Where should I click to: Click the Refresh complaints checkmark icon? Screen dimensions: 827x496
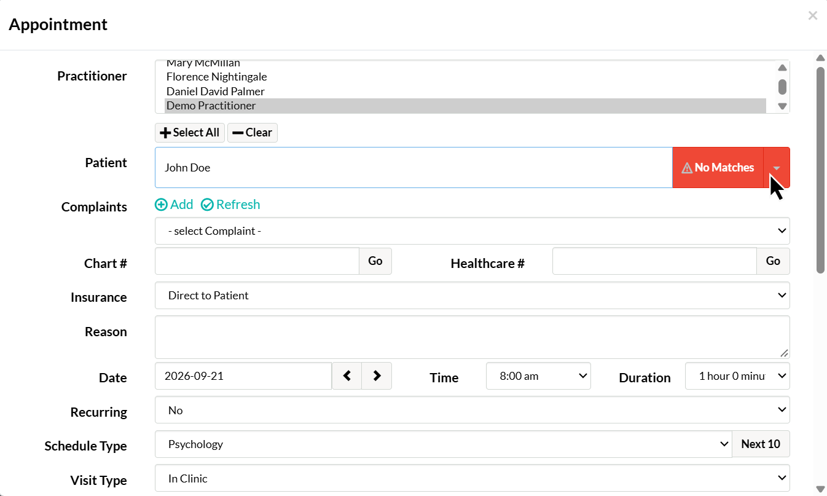(x=207, y=205)
